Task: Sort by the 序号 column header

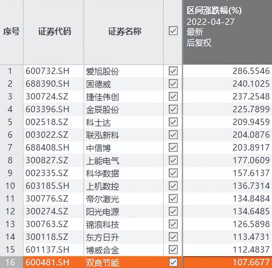Action: click(11, 31)
